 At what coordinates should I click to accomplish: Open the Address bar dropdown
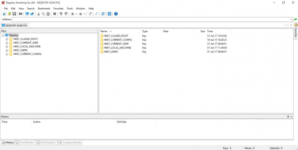click(x=291, y=19)
